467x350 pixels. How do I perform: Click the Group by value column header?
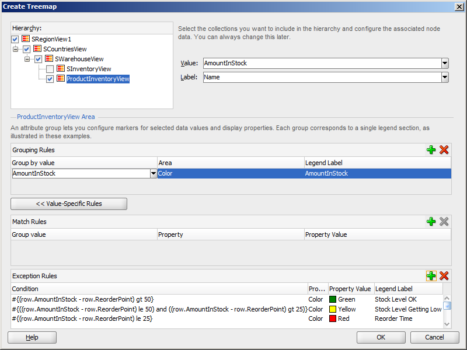[x=84, y=163]
